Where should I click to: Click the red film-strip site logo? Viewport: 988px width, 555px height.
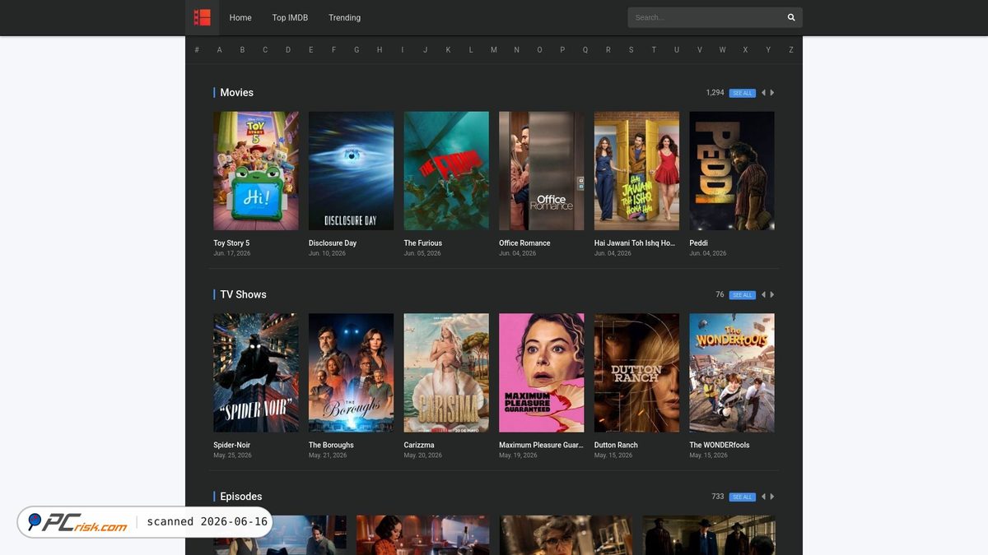coord(202,17)
